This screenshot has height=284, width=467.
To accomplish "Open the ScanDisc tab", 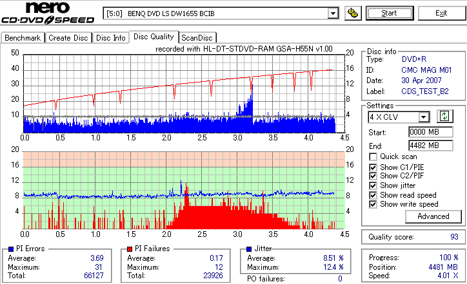I will pos(197,38).
